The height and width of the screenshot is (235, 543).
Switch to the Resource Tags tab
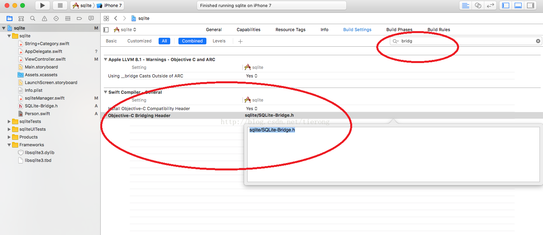pos(290,30)
